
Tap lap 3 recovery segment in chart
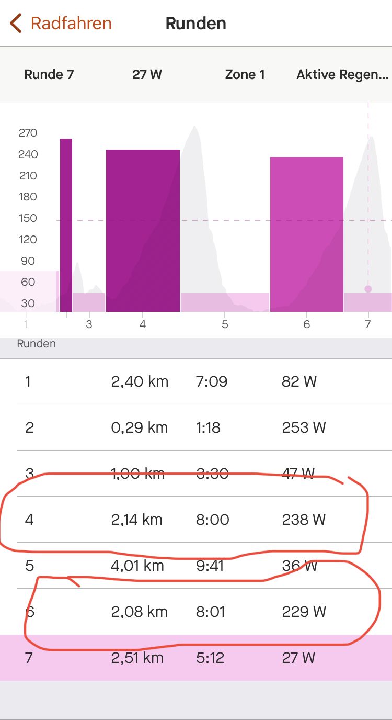pos(89,302)
